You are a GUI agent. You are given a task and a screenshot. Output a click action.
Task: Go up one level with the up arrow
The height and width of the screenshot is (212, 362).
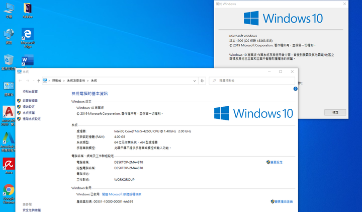39,81
